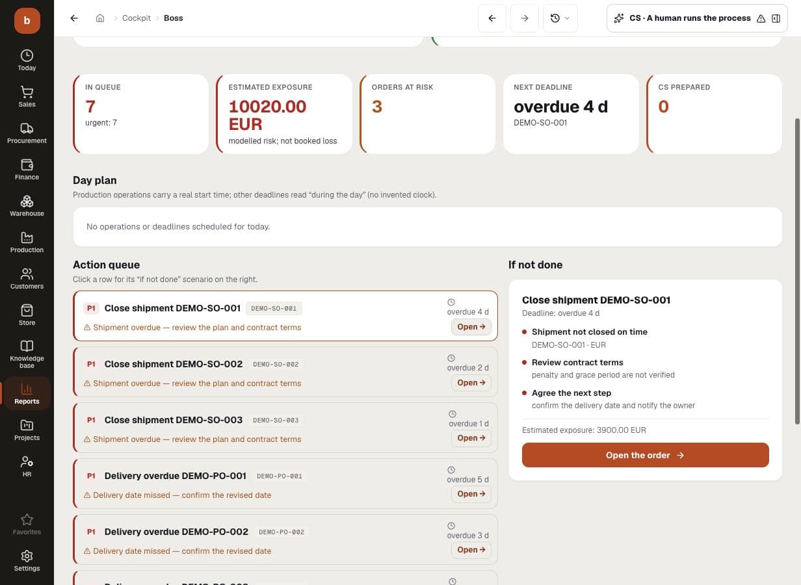The image size is (801, 585).
Task: Click the 'Open the order' button
Action: (x=646, y=455)
